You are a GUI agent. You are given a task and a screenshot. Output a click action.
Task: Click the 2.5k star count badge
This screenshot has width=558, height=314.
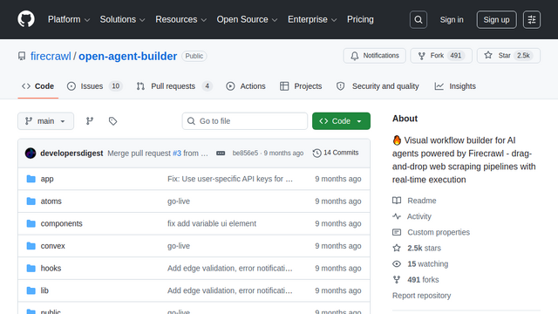[523, 56]
